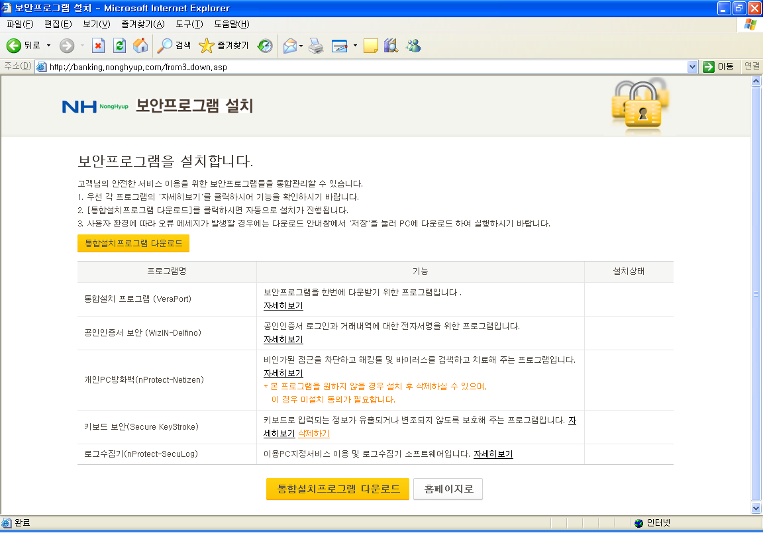This screenshot has width=763, height=537.
Task: Open the 편집(E) menu
Action: [x=58, y=24]
